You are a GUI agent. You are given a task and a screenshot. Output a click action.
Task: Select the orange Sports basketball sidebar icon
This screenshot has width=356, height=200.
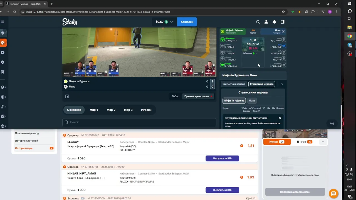3,43
